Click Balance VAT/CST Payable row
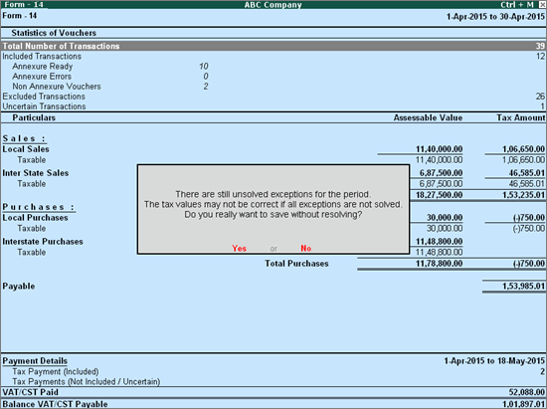 273,404
